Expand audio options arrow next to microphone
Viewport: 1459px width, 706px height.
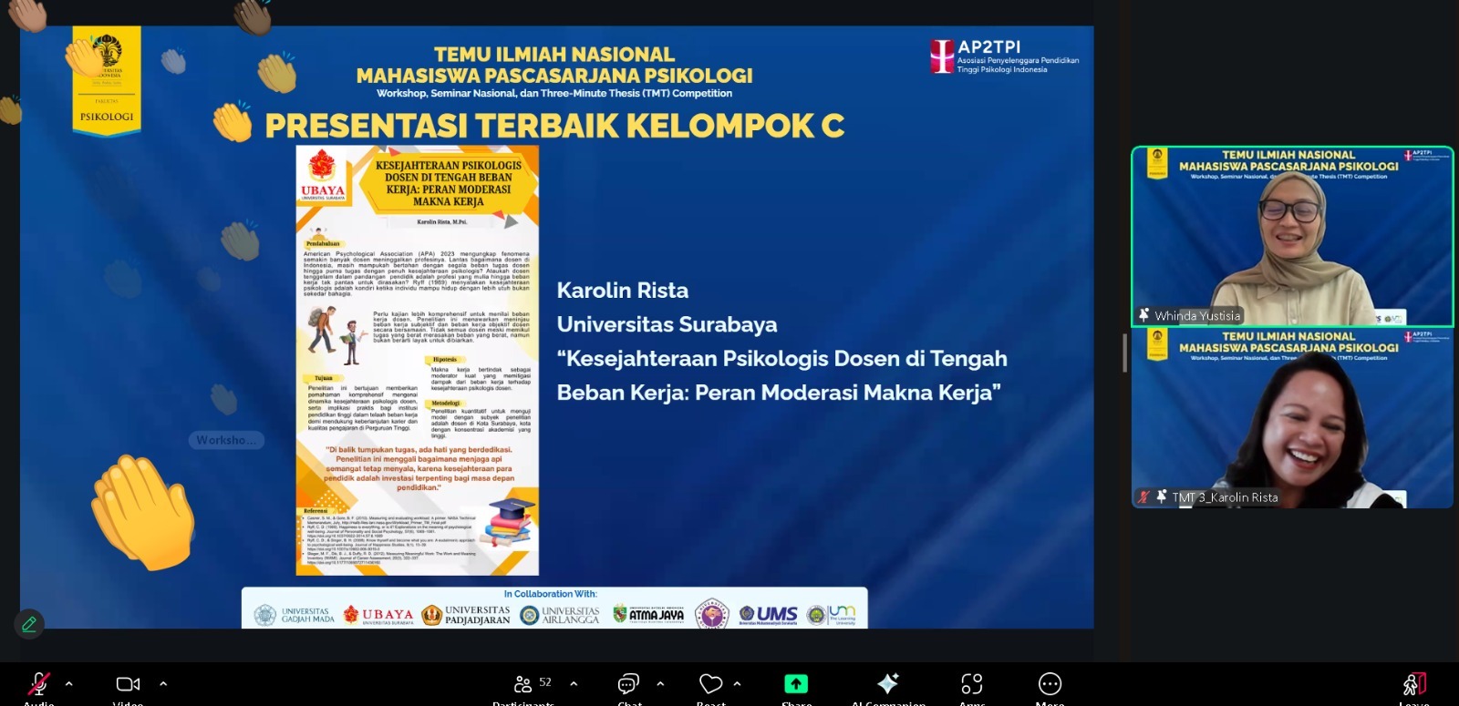[69, 683]
